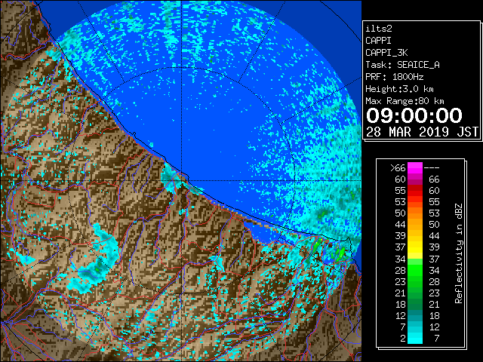Image resolution: width=483 pixels, height=362 pixels.
Task: Click the ">66" legend label
Action: [x=398, y=168]
